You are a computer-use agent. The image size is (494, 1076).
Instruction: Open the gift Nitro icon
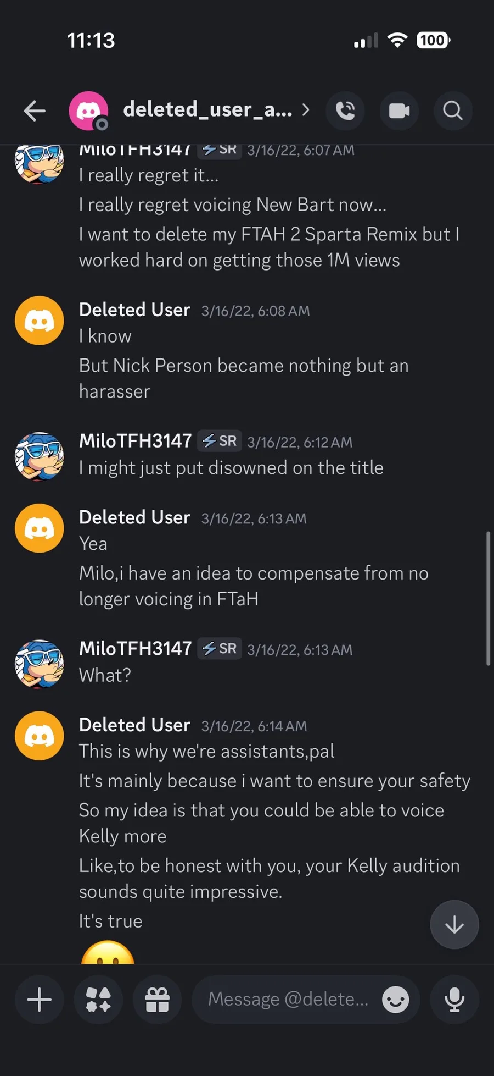tap(157, 999)
